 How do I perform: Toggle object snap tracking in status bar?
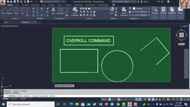pos(137,99)
